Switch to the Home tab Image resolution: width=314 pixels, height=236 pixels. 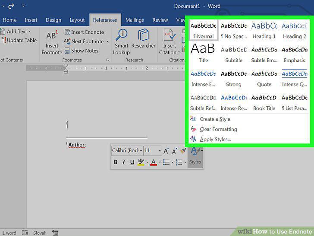coord(9,20)
